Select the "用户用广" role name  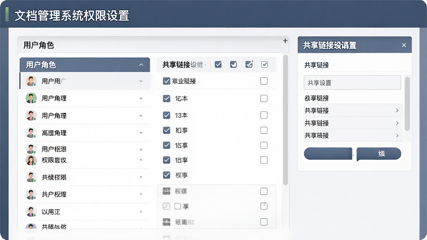click(54, 81)
